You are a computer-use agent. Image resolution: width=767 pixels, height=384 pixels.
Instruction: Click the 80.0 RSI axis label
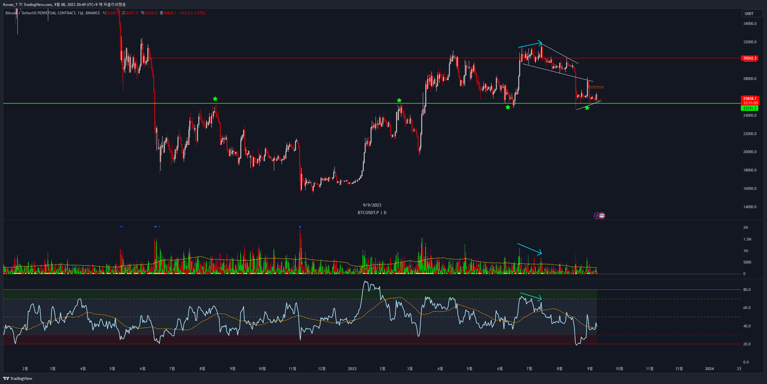pyautogui.click(x=747, y=290)
